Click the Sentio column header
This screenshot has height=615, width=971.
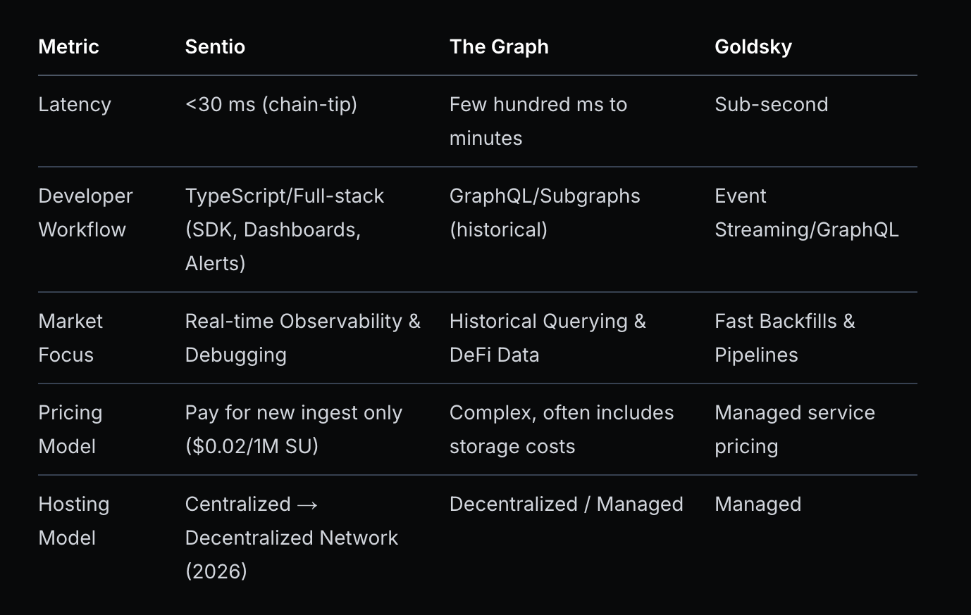tap(215, 46)
